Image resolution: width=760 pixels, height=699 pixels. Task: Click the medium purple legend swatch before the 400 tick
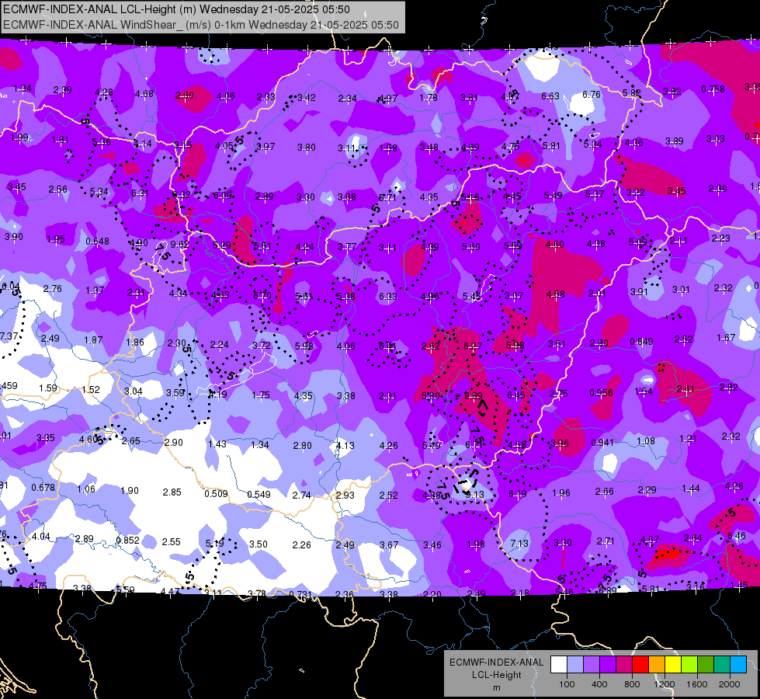[x=592, y=665]
